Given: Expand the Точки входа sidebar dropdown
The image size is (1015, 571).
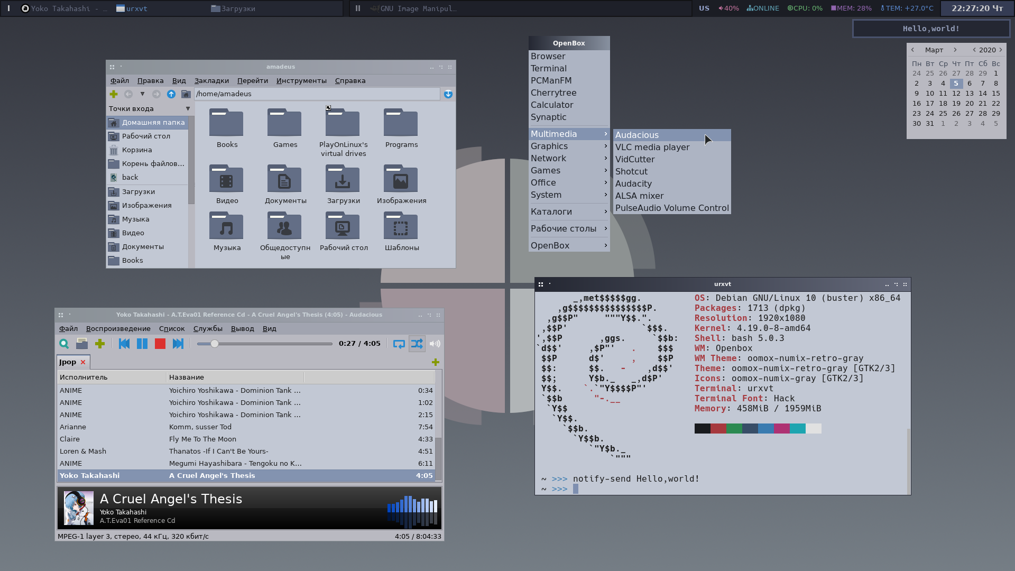Looking at the screenshot, I should point(188,109).
